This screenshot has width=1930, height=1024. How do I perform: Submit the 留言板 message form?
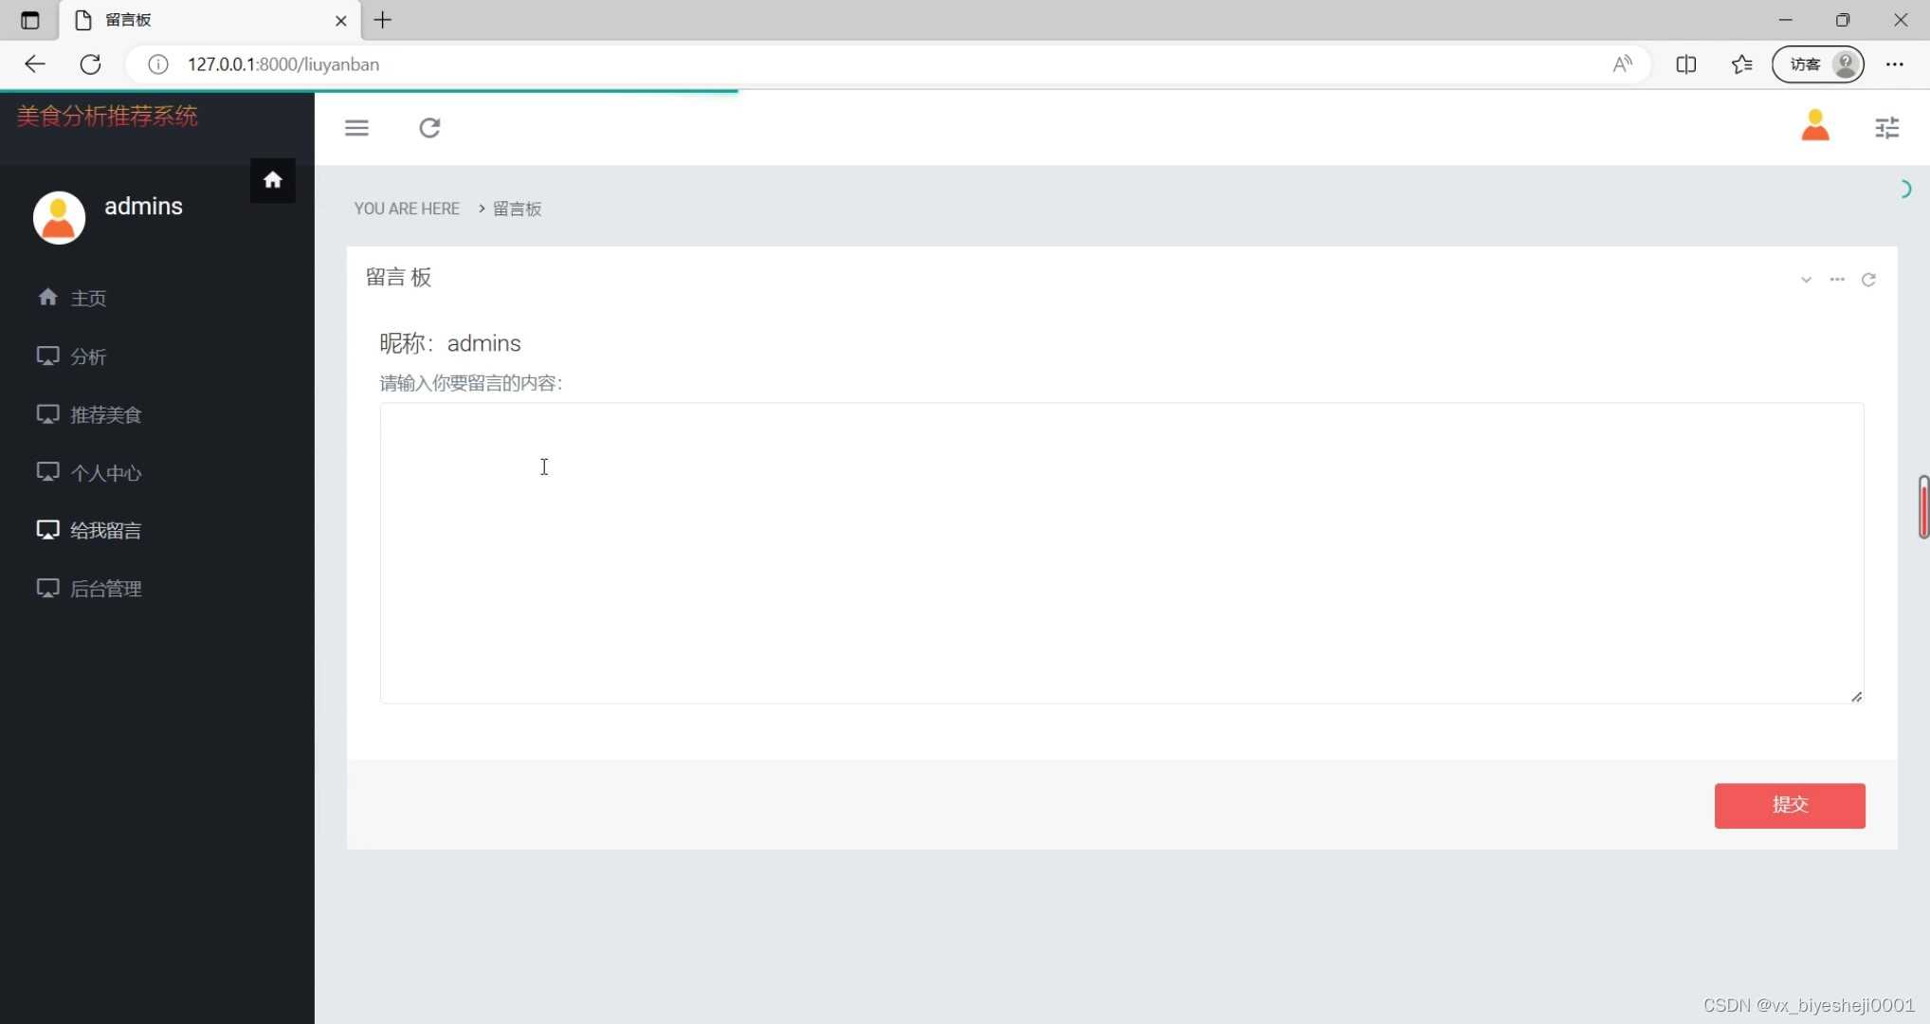pos(1789,804)
